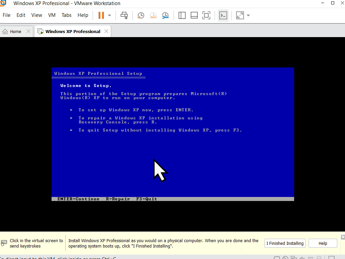Click the Help button in the install hint bar

(323, 243)
